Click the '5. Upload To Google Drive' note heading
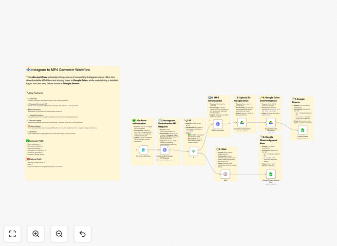337x246 pixels. [x=242, y=99]
